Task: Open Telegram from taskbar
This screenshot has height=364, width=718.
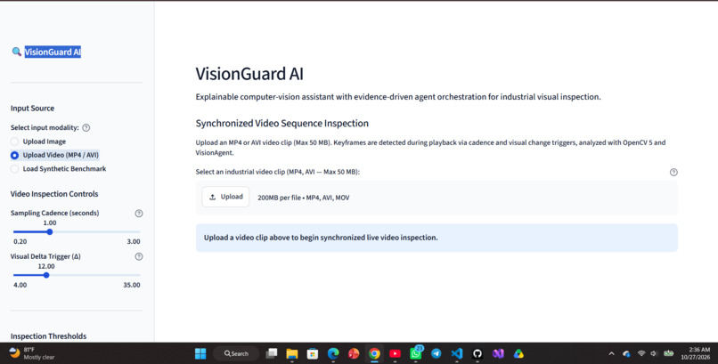Action: pos(437,353)
